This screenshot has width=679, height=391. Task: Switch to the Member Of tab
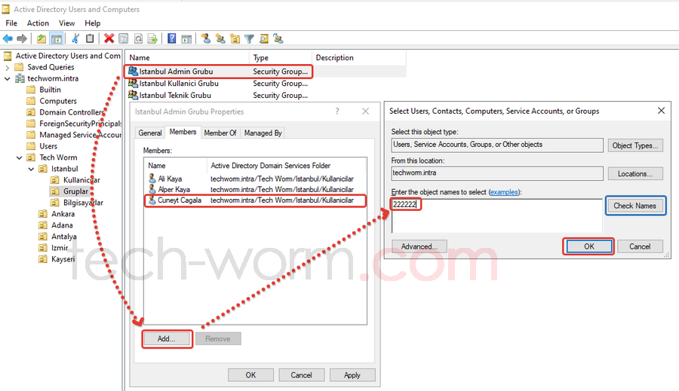(220, 133)
